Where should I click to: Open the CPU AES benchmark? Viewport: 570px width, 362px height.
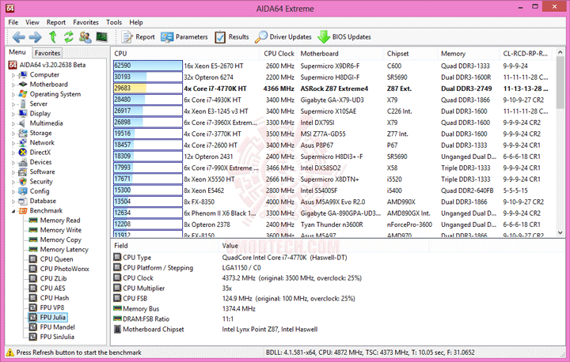[x=47, y=288]
